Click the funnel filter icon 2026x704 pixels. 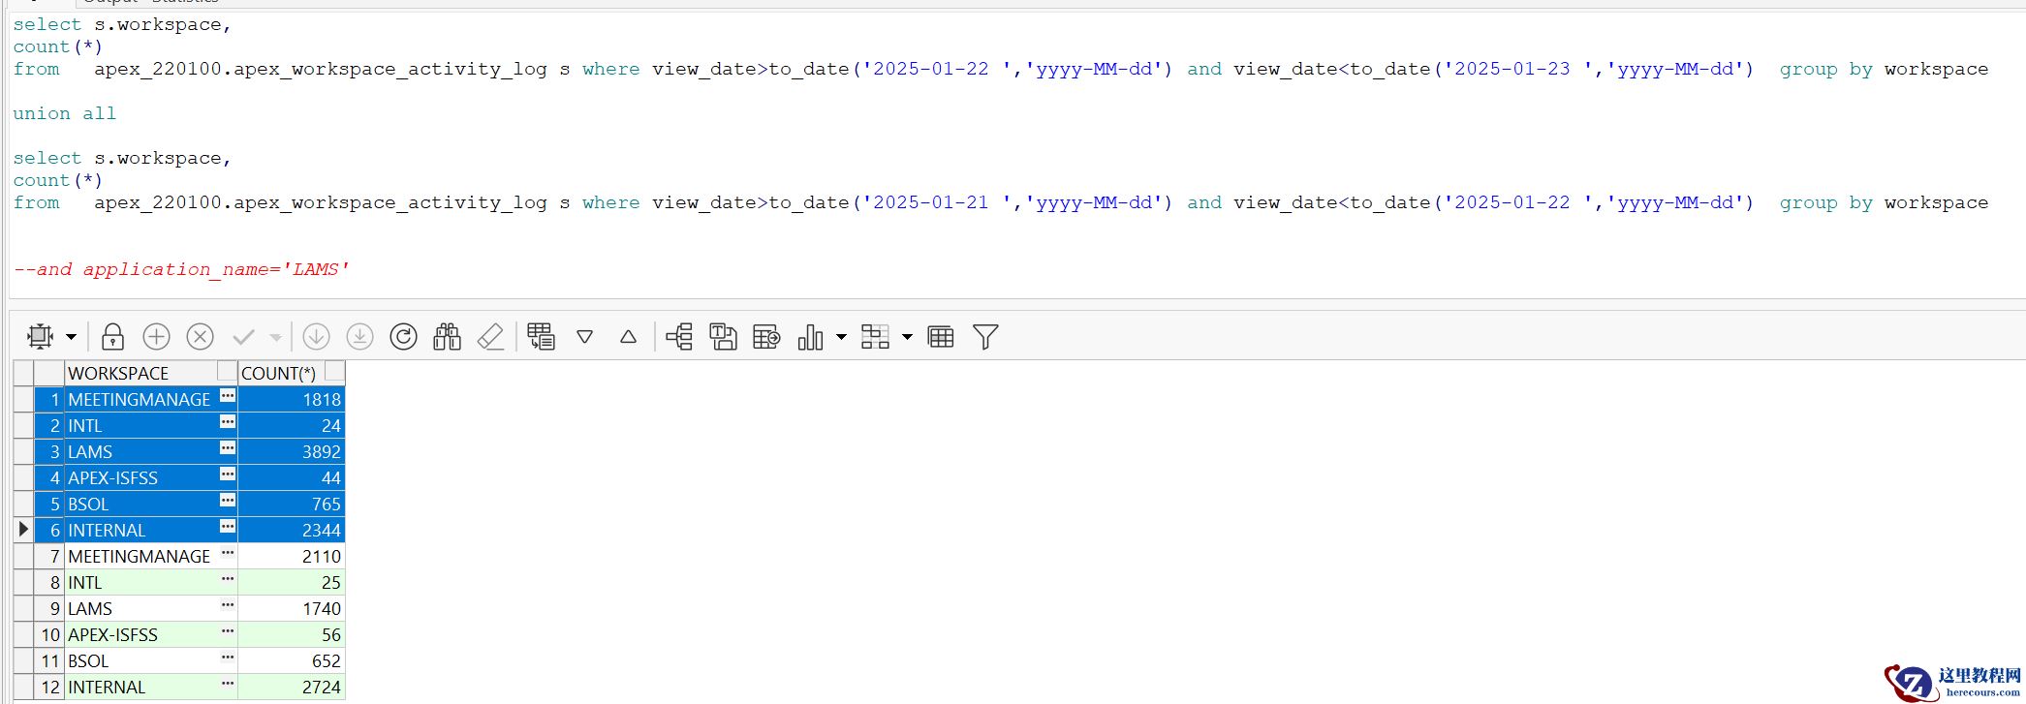(985, 337)
